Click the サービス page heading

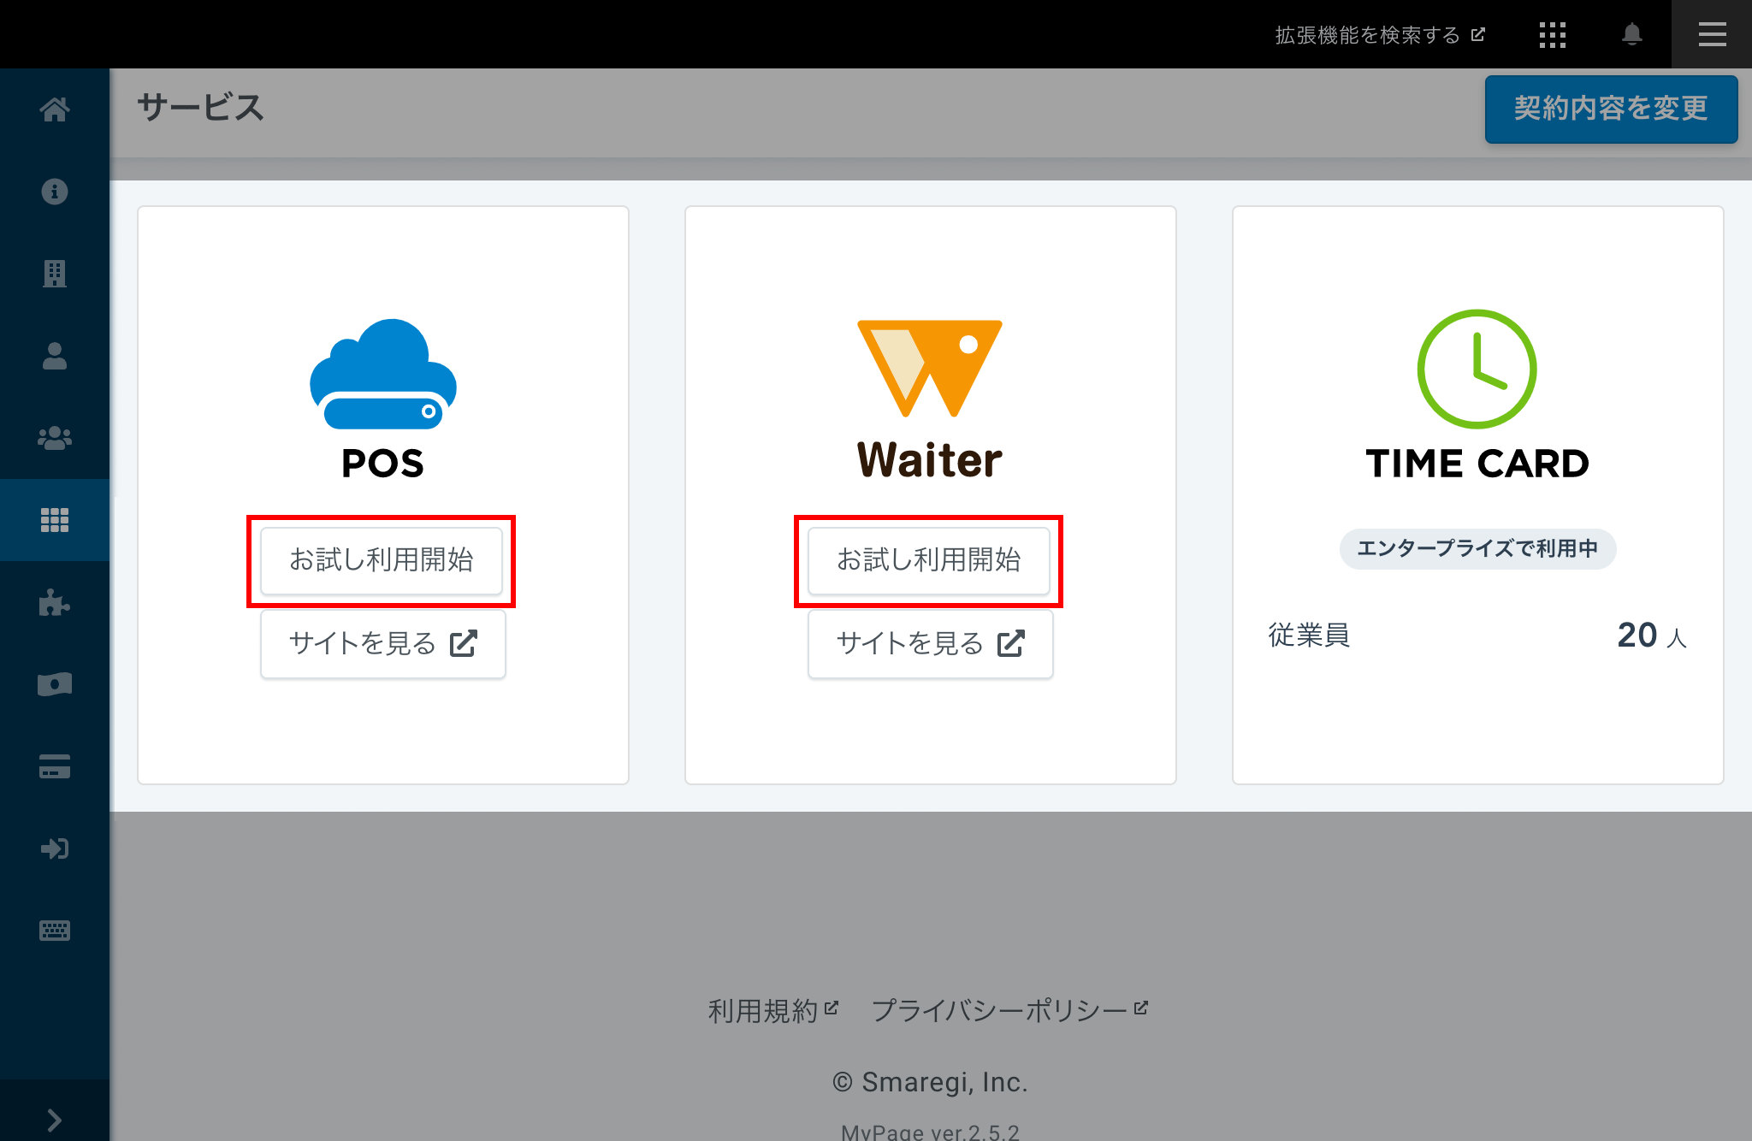(201, 108)
